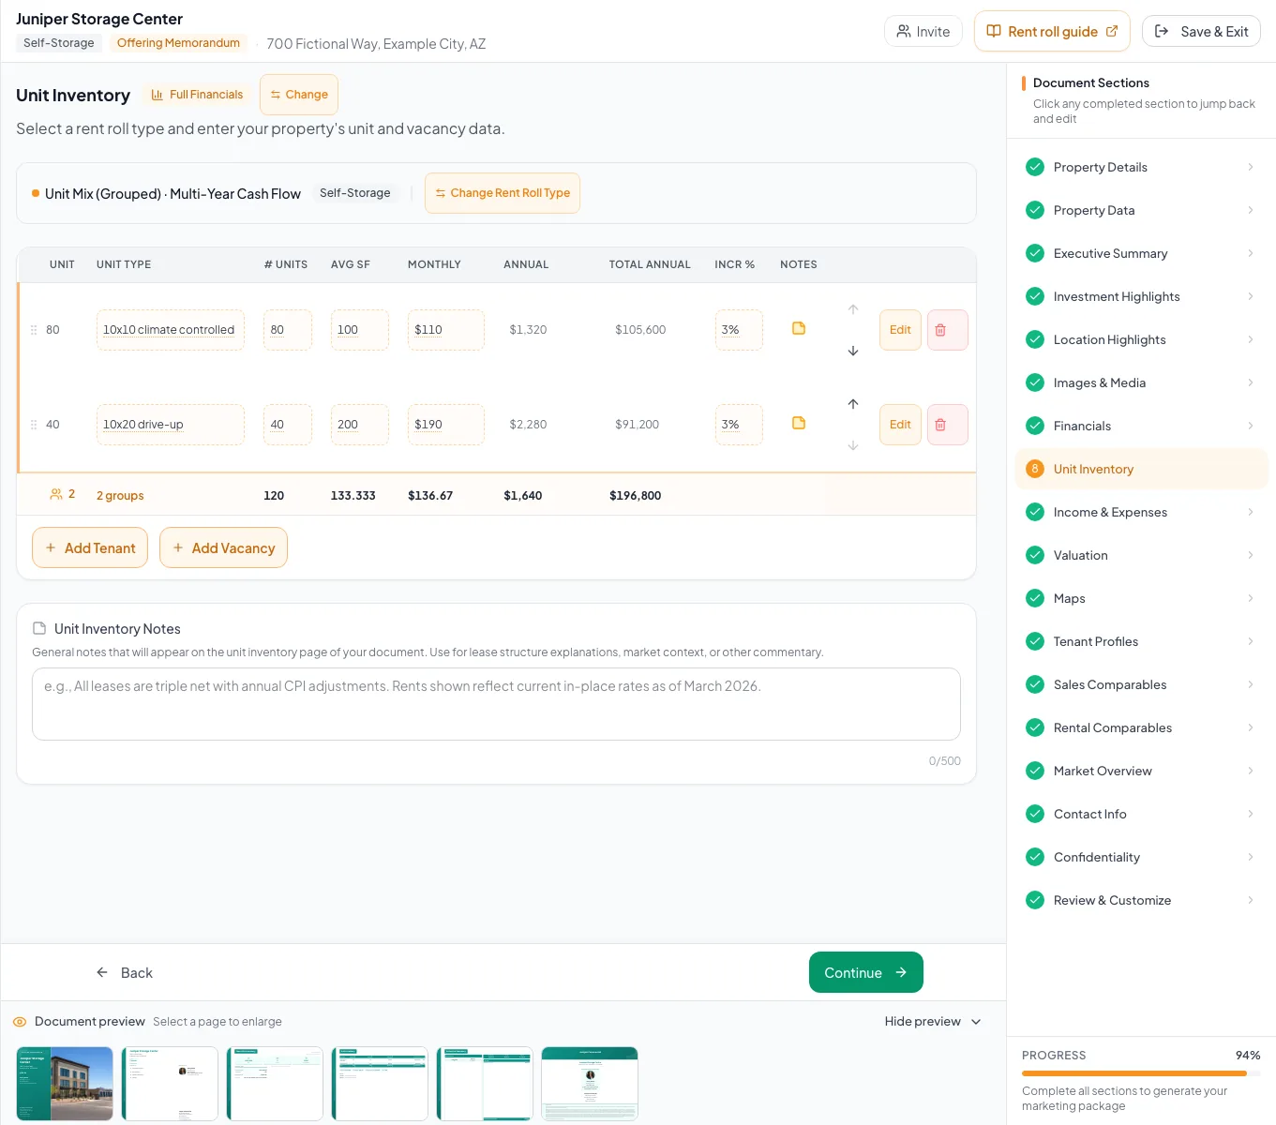
Task: Open the Rent roll guide link
Action: (x=1052, y=31)
